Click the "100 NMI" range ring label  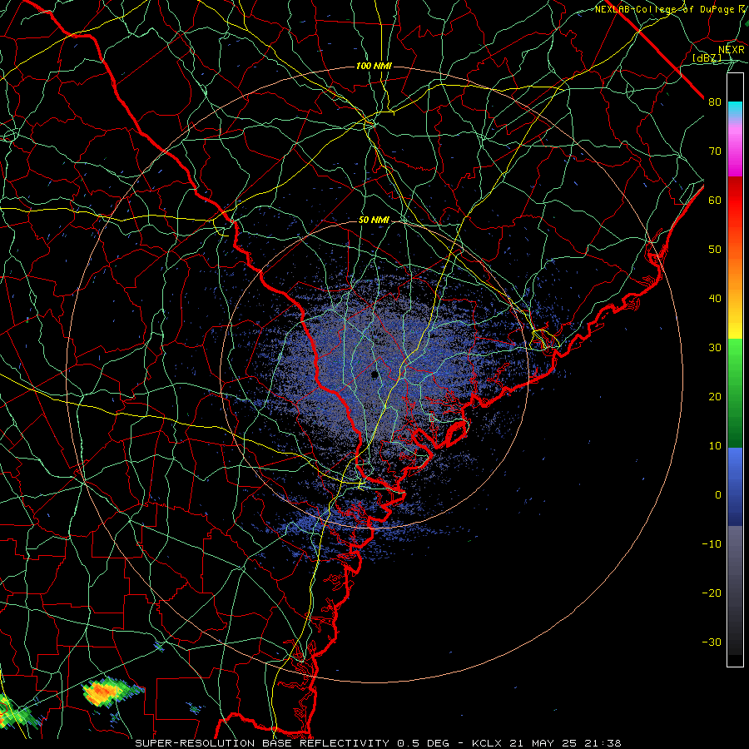(374, 66)
